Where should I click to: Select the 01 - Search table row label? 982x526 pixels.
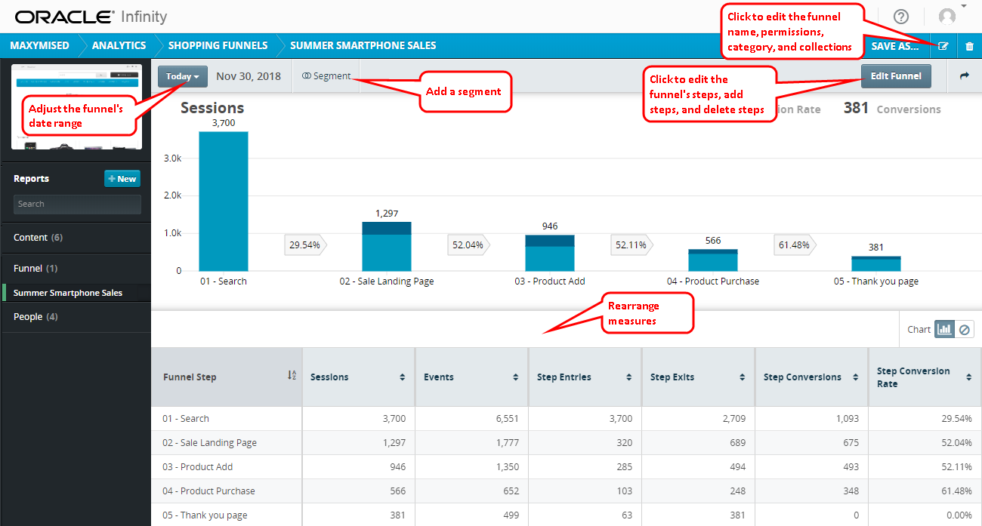pyautogui.click(x=186, y=419)
